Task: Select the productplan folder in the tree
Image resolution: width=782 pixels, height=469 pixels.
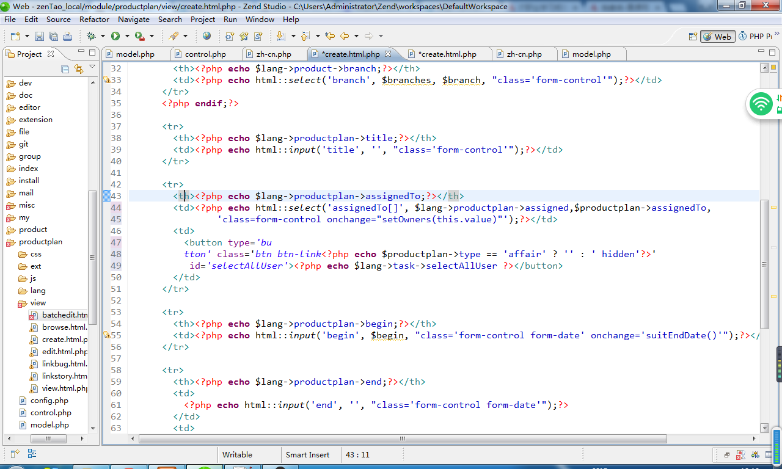Action: click(40, 242)
